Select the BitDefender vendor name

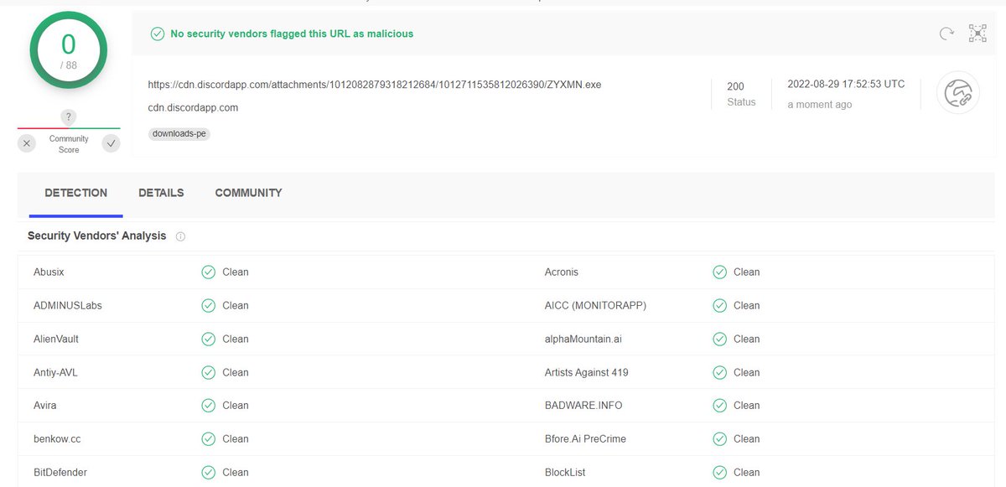point(60,472)
